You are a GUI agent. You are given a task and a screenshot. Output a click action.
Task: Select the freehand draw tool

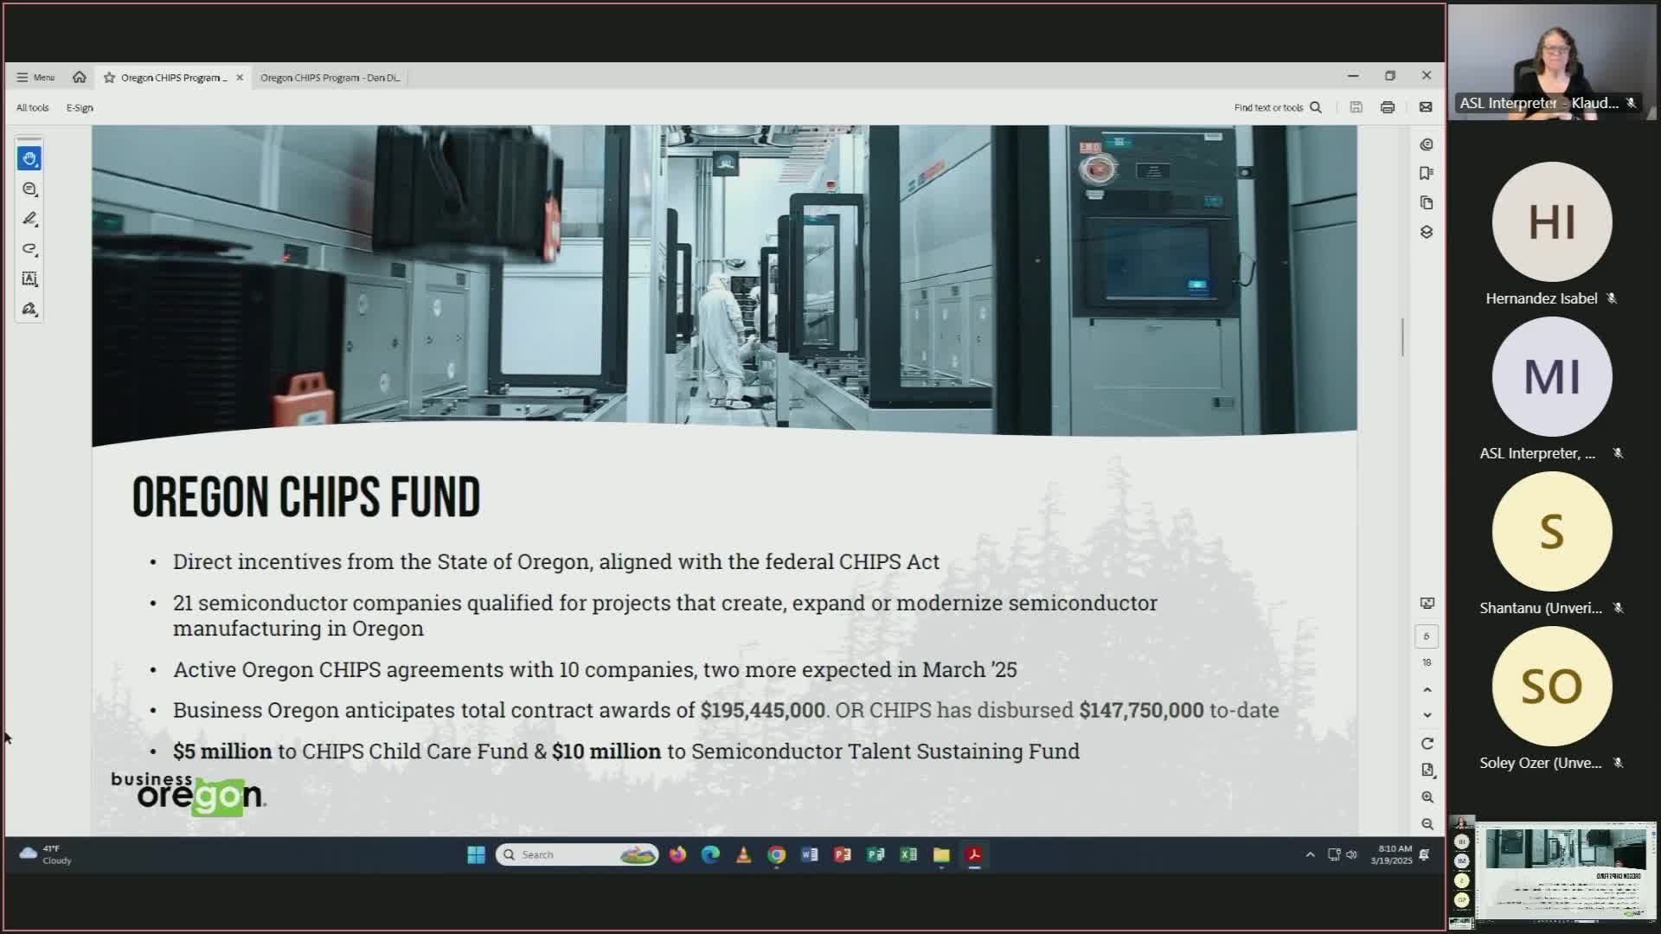click(x=29, y=249)
